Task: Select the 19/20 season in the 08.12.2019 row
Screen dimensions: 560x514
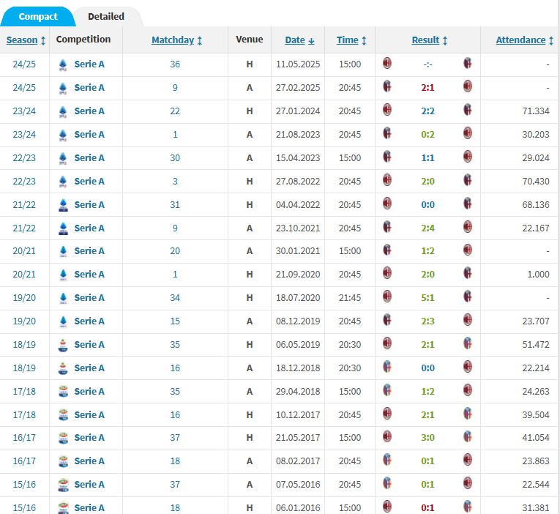Action: (24, 321)
